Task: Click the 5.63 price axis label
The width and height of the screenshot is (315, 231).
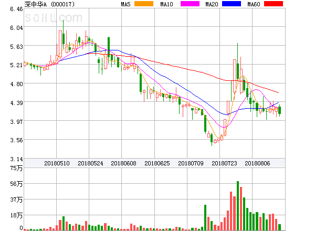Action: coord(16,47)
